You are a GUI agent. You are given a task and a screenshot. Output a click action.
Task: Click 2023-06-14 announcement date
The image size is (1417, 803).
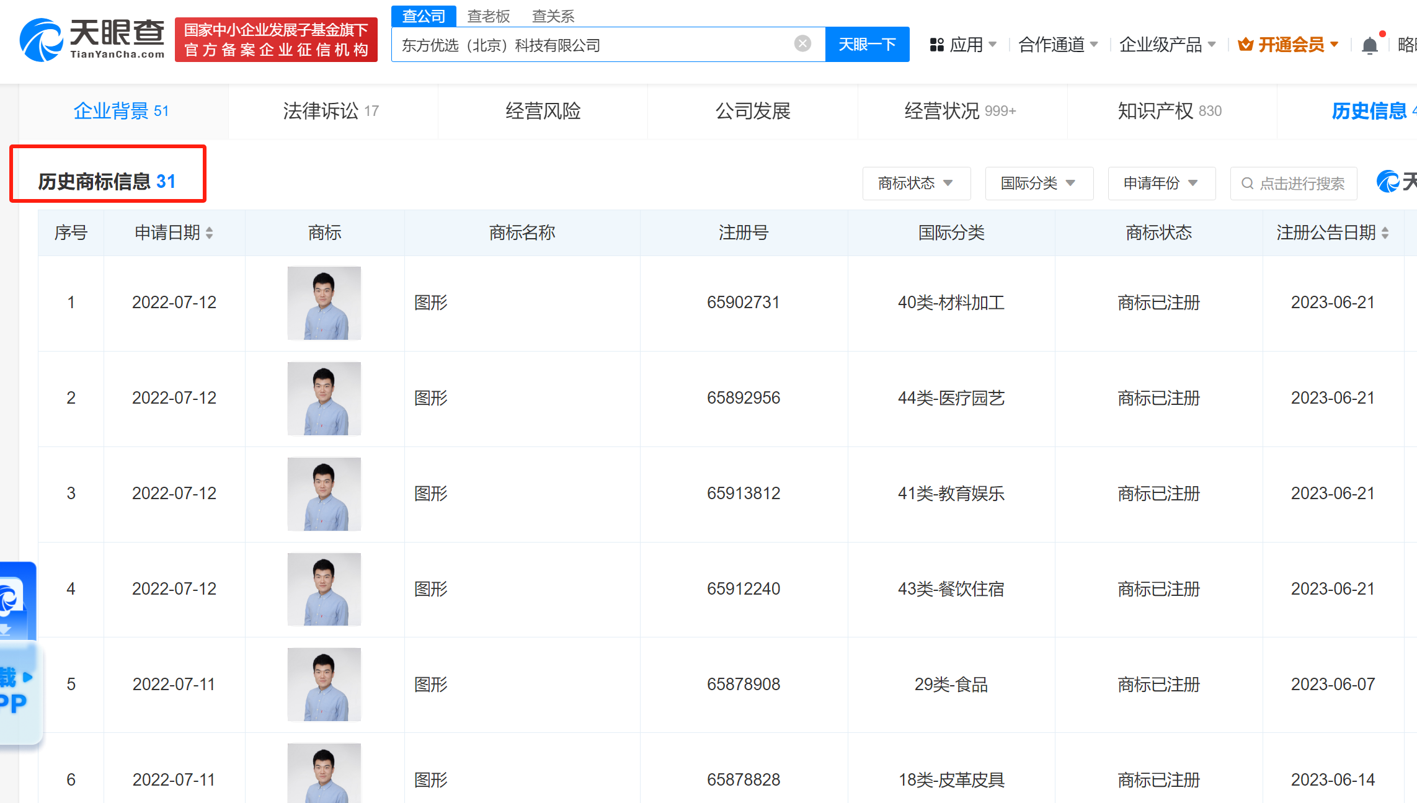[x=1333, y=780]
